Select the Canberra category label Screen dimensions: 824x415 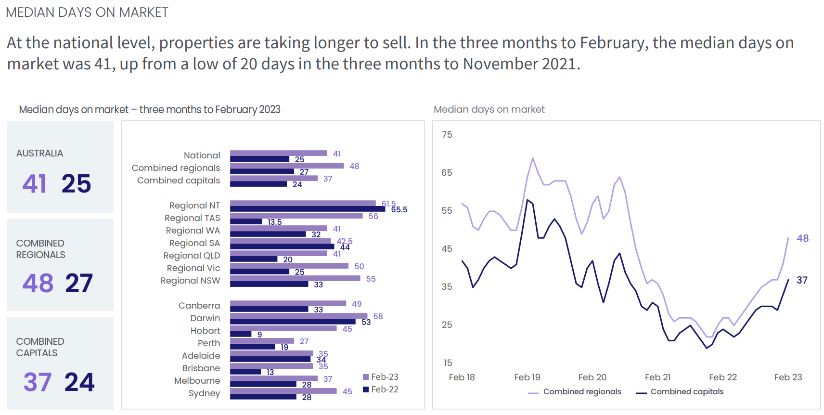(199, 306)
